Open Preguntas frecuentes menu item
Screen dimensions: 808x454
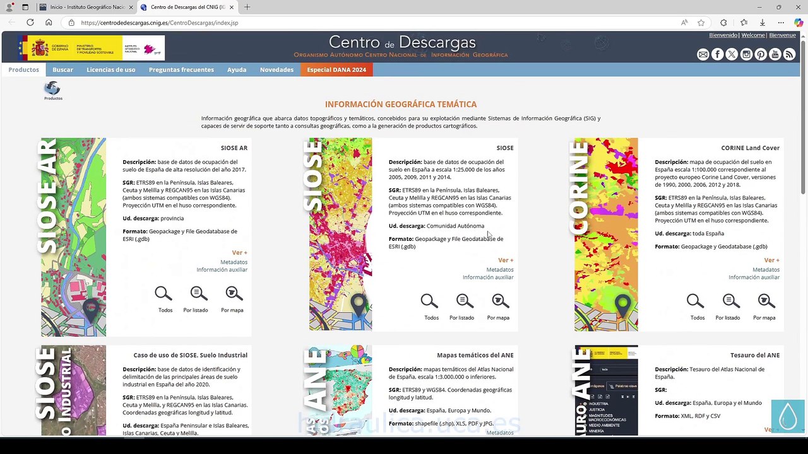pos(181,70)
